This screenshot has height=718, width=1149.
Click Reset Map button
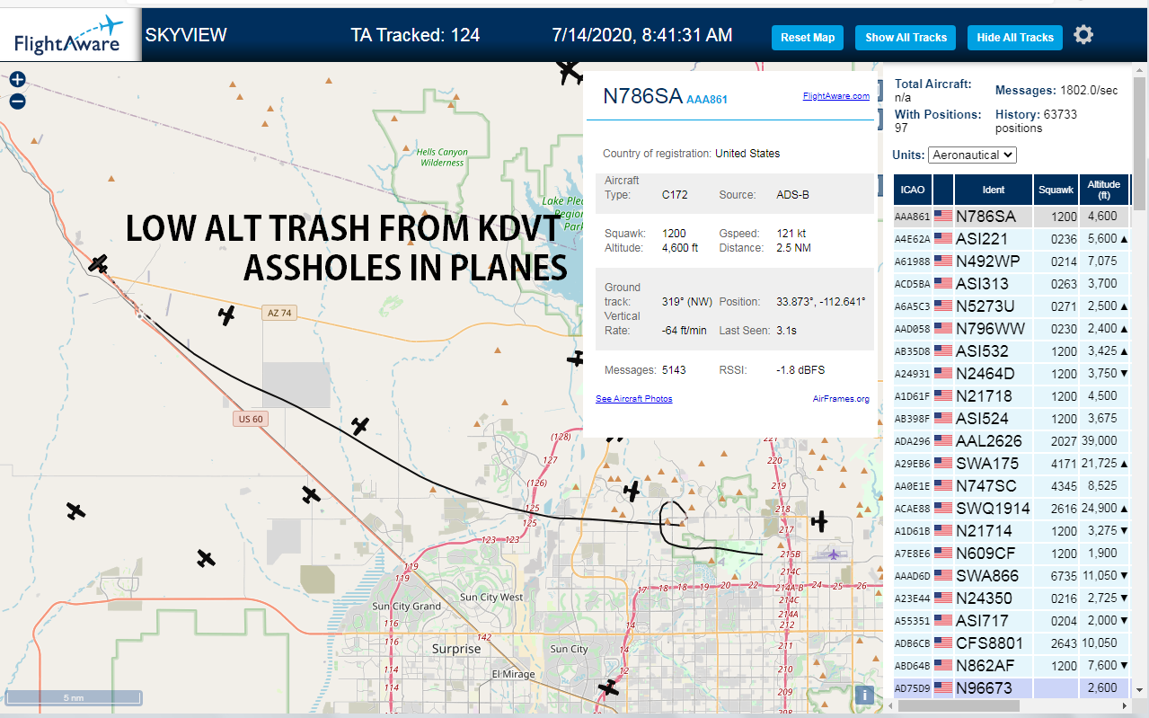click(808, 38)
